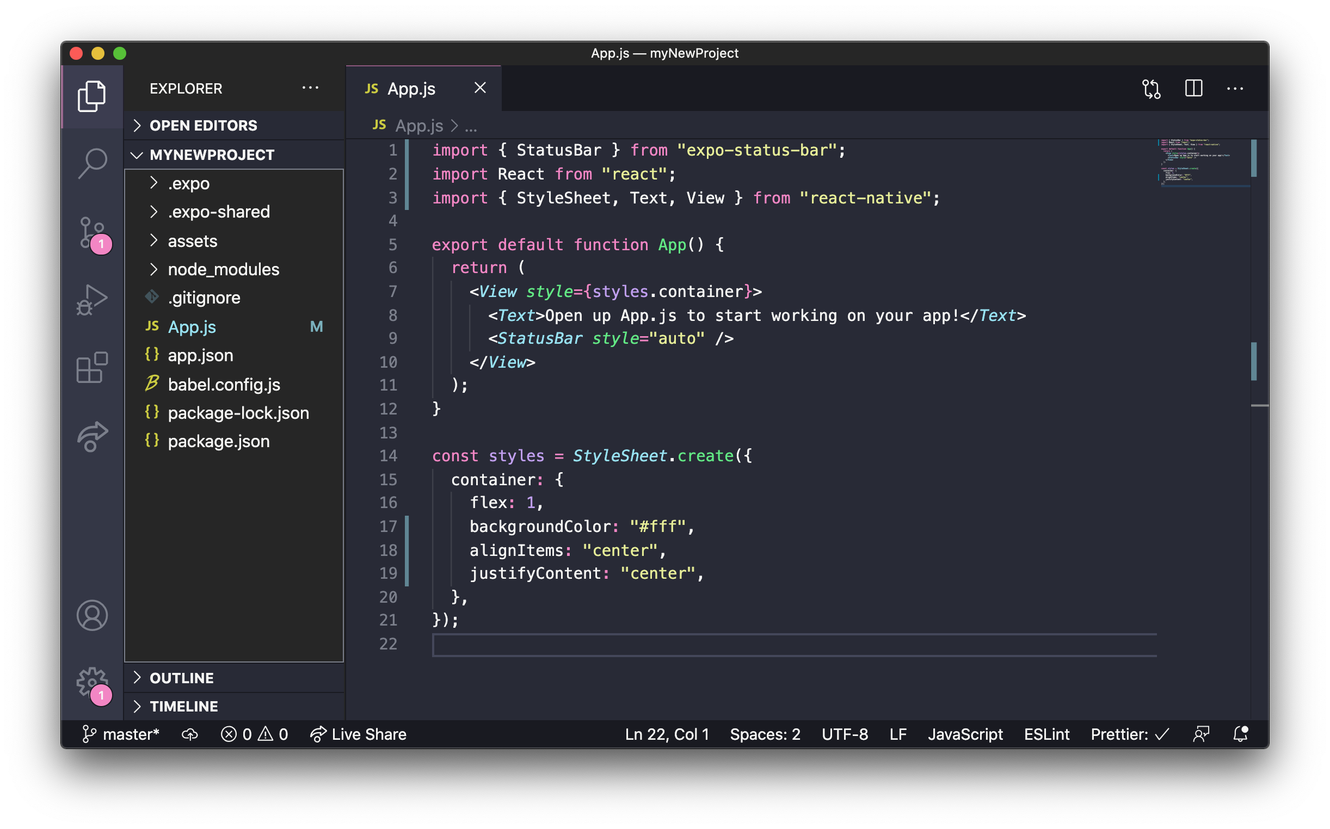Open the Run and Debug view
1330x829 pixels.
tap(91, 300)
